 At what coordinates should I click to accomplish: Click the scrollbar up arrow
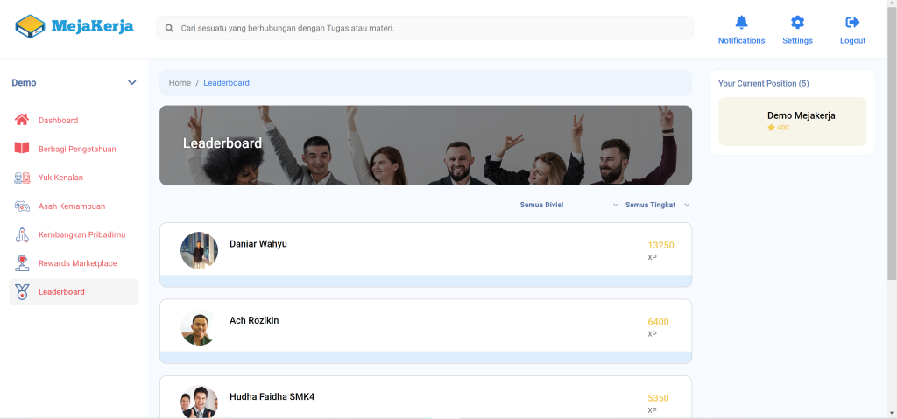pyautogui.click(x=892, y=4)
